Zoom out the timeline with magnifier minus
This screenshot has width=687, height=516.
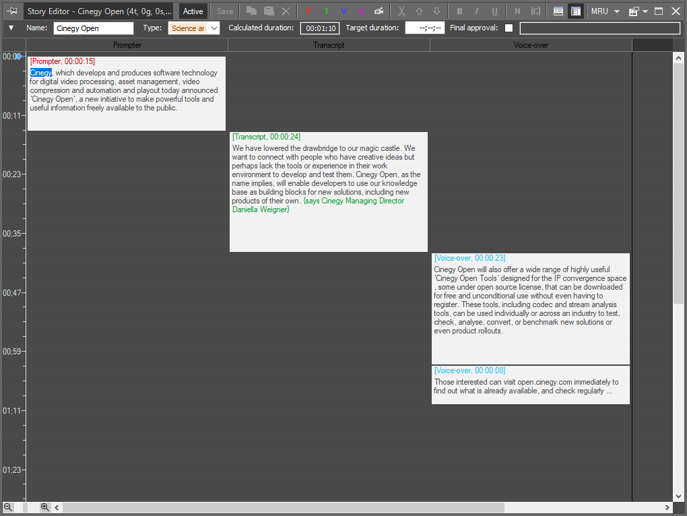coord(8,507)
